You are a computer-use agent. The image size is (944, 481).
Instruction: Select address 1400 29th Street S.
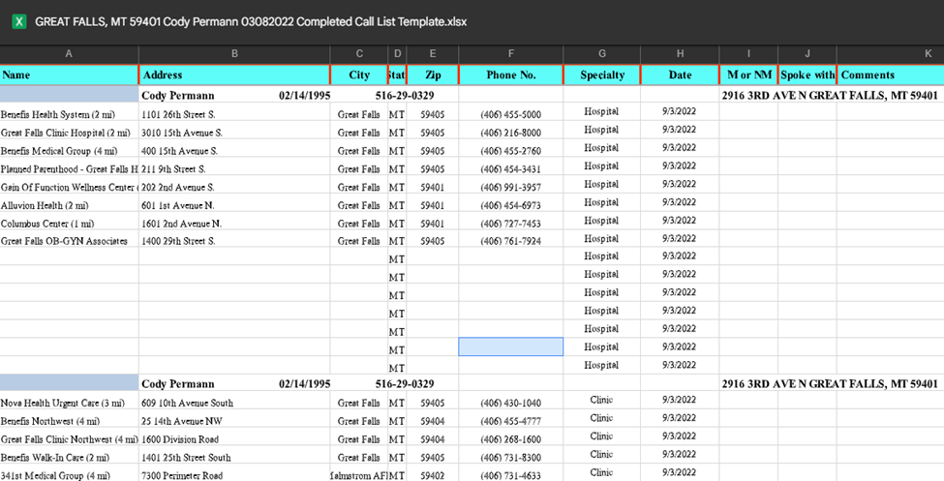(x=234, y=240)
